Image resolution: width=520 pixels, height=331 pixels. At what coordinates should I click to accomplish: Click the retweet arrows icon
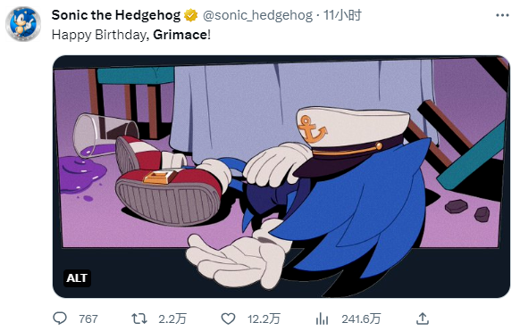click(x=139, y=319)
